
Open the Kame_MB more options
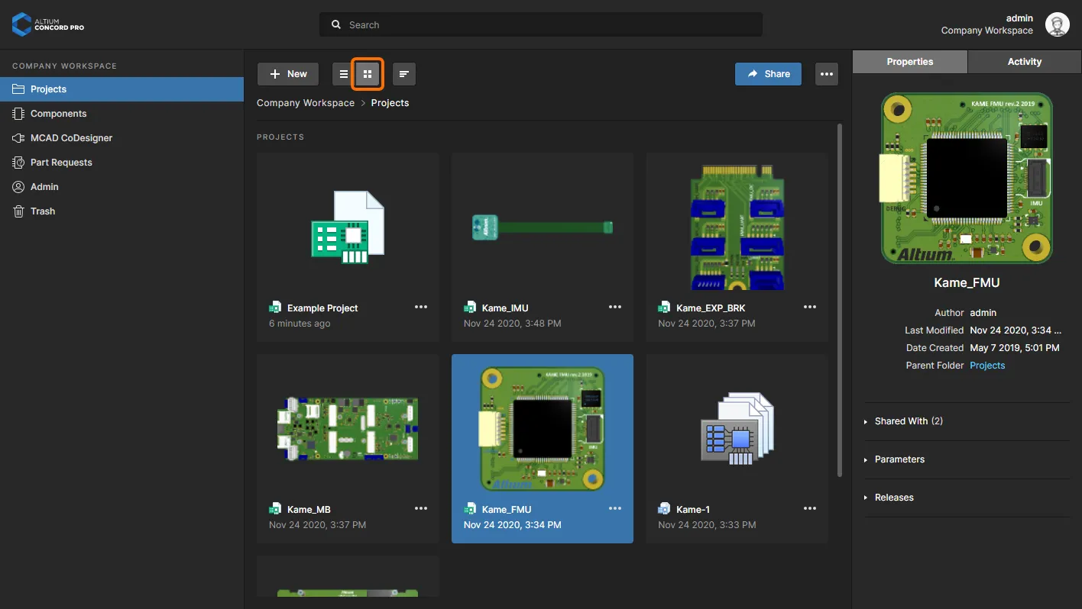coord(421,508)
